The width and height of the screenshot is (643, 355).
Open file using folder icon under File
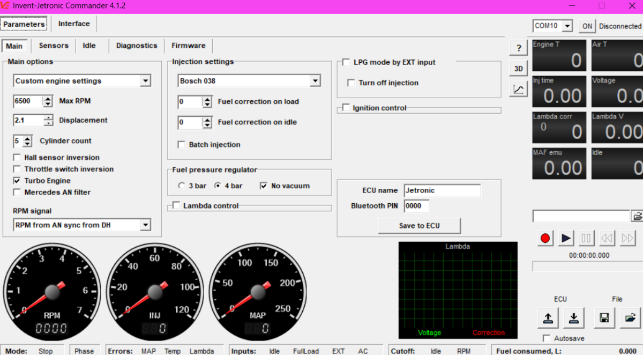pyautogui.click(x=630, y=318)
